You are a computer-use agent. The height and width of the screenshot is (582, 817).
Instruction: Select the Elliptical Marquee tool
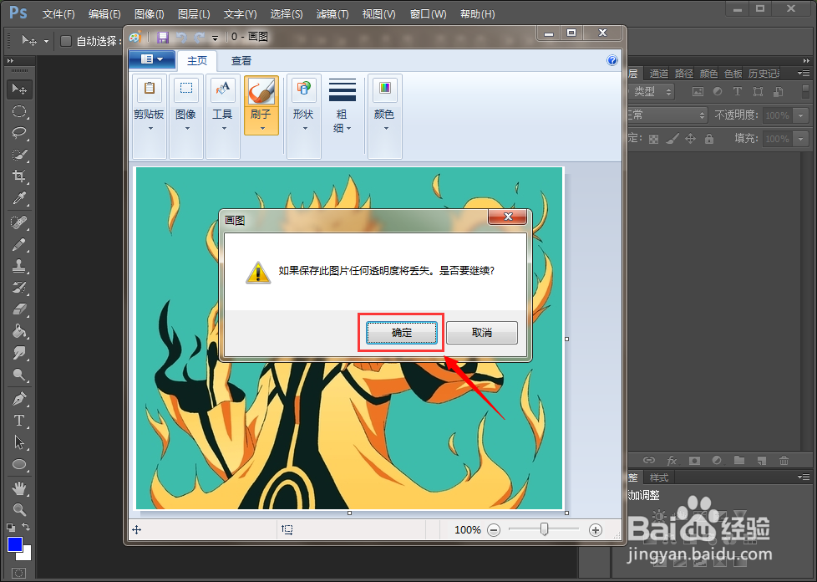pyautogui.click(x=19, y=111)
